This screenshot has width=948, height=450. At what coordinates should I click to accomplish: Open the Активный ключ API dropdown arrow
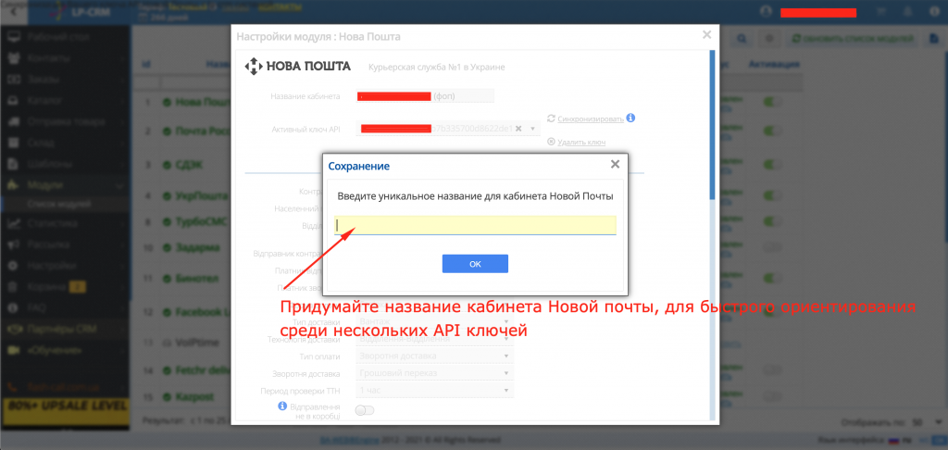532,128
